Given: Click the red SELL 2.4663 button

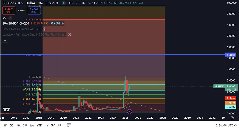Looking at the screenshot, I should point(9,11).
